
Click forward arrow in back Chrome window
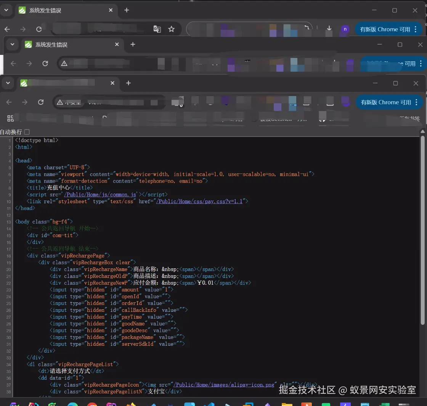(23, 29)
